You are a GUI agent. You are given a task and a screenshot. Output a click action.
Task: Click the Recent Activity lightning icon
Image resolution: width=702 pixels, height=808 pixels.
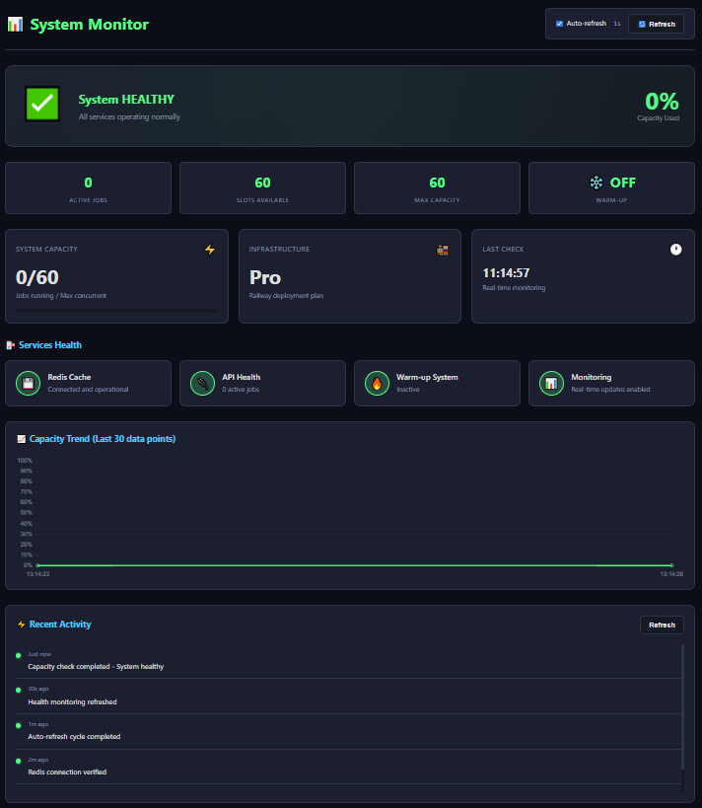21,624
